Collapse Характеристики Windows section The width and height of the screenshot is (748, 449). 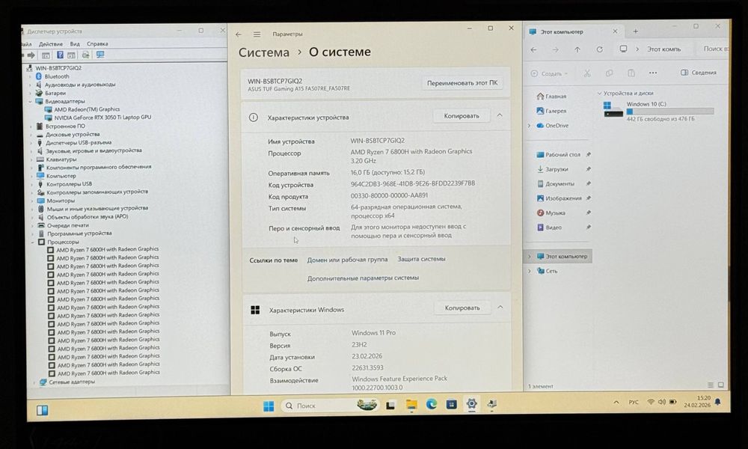point(500,308)
